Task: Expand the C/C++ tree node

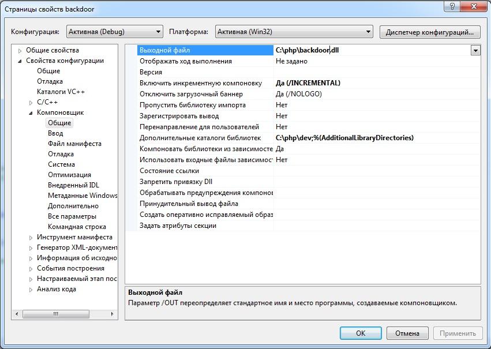Action: (x=31, y=102)
